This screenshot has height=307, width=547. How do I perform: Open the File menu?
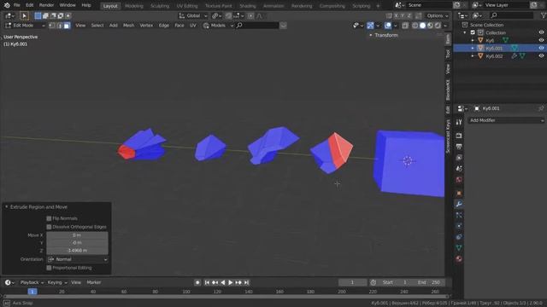pos(16,5)
